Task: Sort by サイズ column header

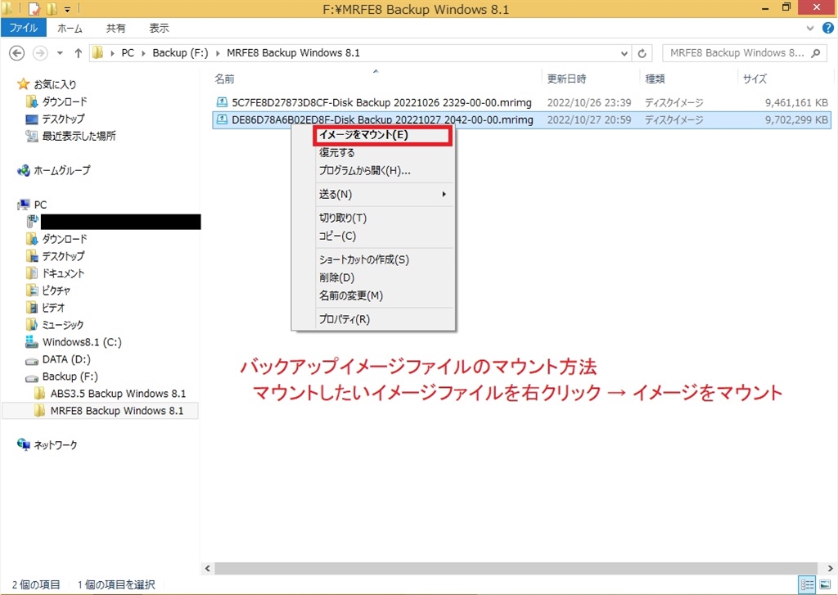Action: [x=755, y=79]
